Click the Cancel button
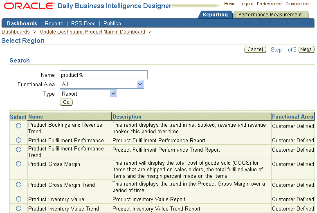 point(255,49)
